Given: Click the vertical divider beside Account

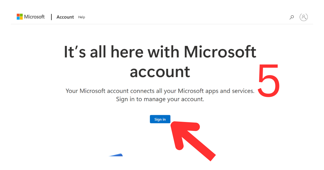Looking at the screenshot, I should (x=51, y=17).
